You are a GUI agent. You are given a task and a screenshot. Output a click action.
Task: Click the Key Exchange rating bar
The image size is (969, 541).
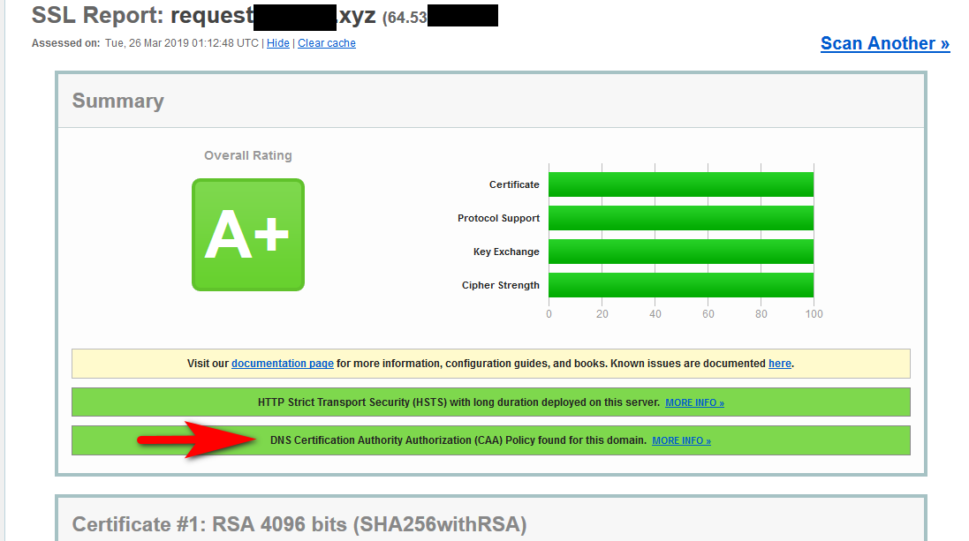coord(680,252)
